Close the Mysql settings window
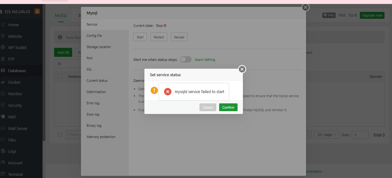392x178 pixels. click(x=305, y=7)
